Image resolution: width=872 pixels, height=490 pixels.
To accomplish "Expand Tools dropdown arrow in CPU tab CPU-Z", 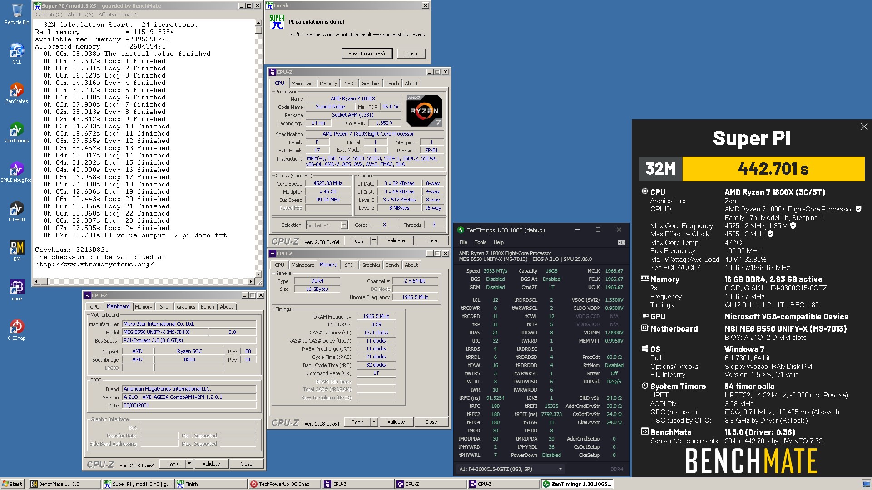I will (374, 240).
